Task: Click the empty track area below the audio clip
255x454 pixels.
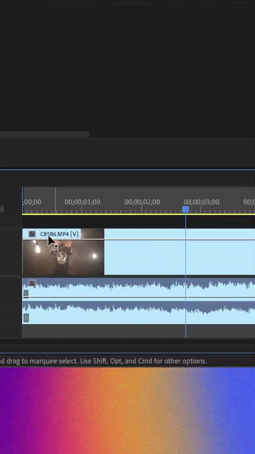Action: click(120, 331)
